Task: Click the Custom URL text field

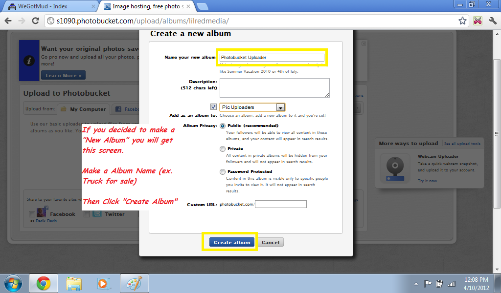Action: [x=280, y=204]
